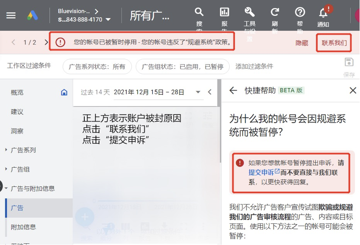
Task: Go back in the 快捷帮助 panel
Action: (233, 91)
